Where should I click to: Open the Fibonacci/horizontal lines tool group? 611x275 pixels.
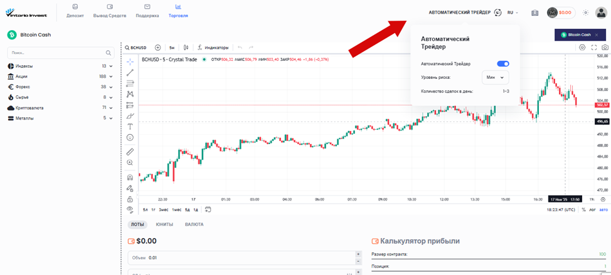pyautogui.click(x=130, y=83)
